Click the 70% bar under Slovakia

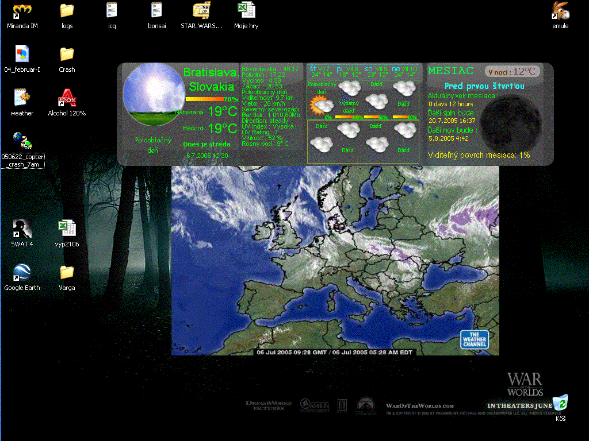[212, 99]
